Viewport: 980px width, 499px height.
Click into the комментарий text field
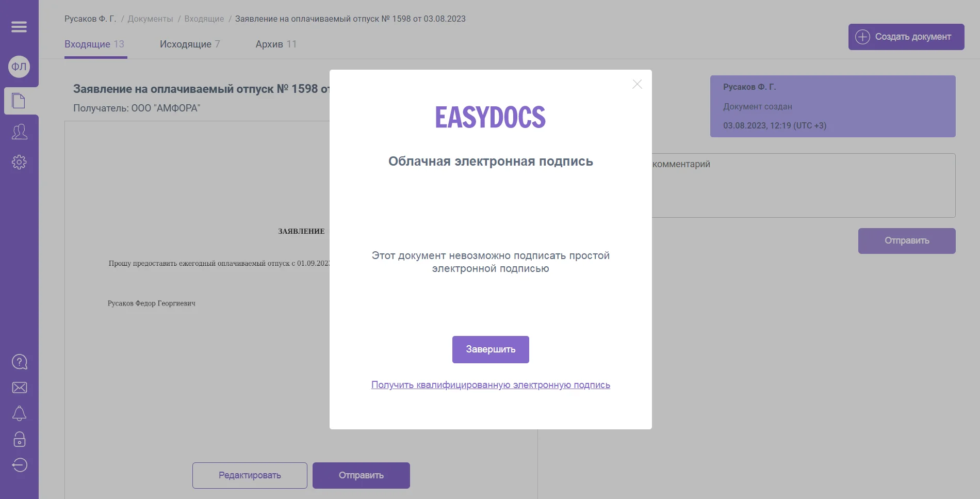click(x=803, y=185)
